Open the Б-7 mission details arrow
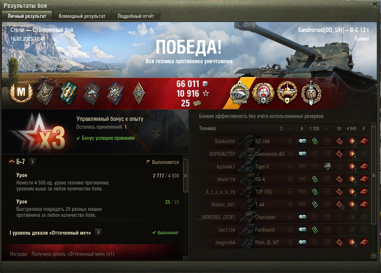The width and height of the screenshot is (381, 273). [32, 161]
